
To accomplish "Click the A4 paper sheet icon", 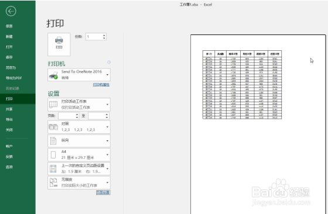I will pyautogui.click(x=53, y=155).
